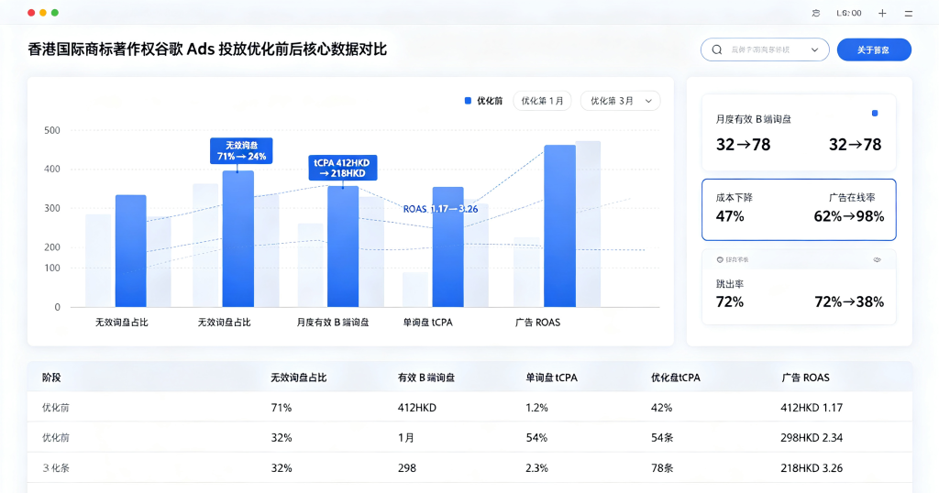The height and width of the screenshot is (493, 939).
Task: Sort by 广告 ROAS table column header
Action: pos(805,378)
